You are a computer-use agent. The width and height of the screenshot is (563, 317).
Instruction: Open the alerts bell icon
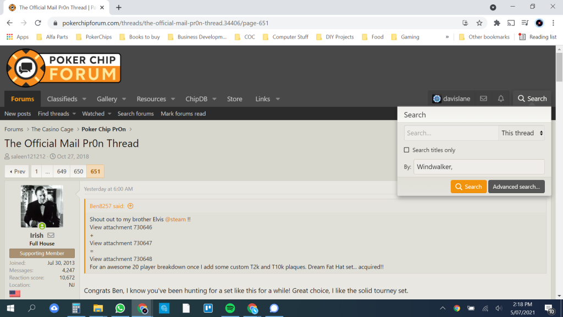pos(501,99)
